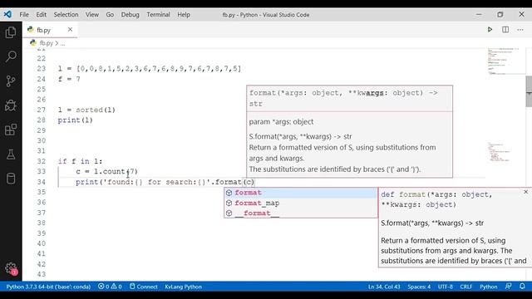Select Python 3.7.3 interpreter in status bar
This screenshot has width=532, height=299.
click(48, 287)
